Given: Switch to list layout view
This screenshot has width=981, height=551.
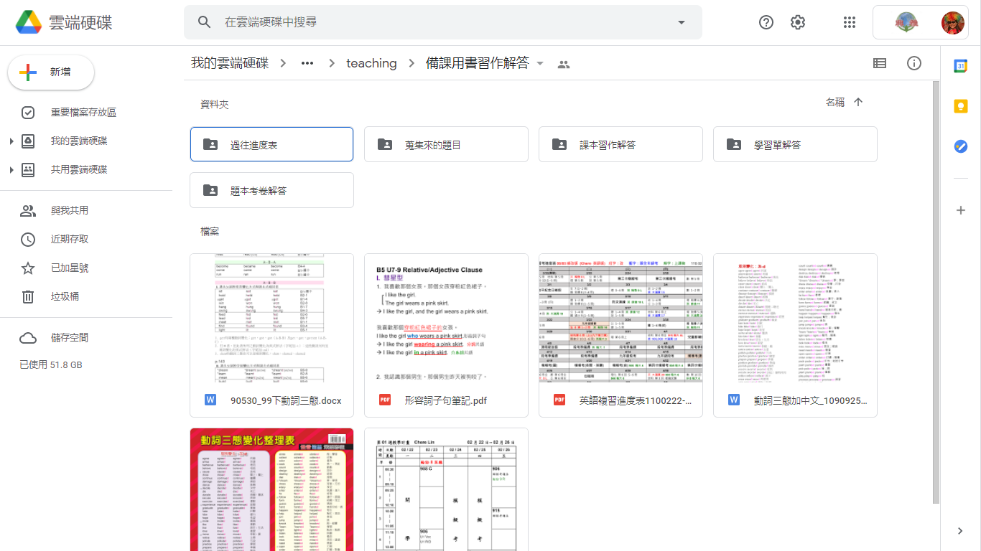Looking at the screenshot, I should pos(880,63).
